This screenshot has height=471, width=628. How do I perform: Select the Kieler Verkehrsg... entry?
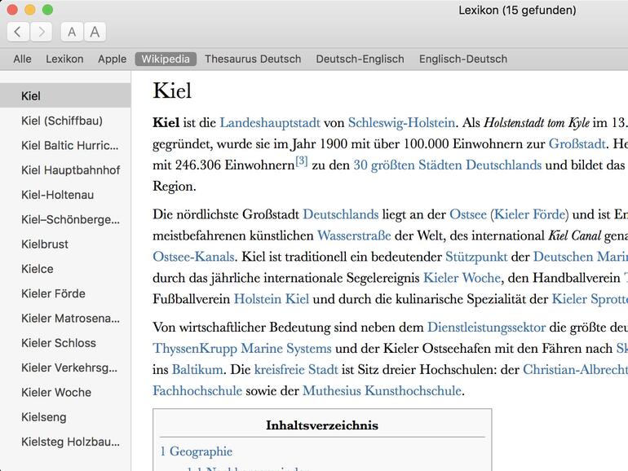(65, 368)
